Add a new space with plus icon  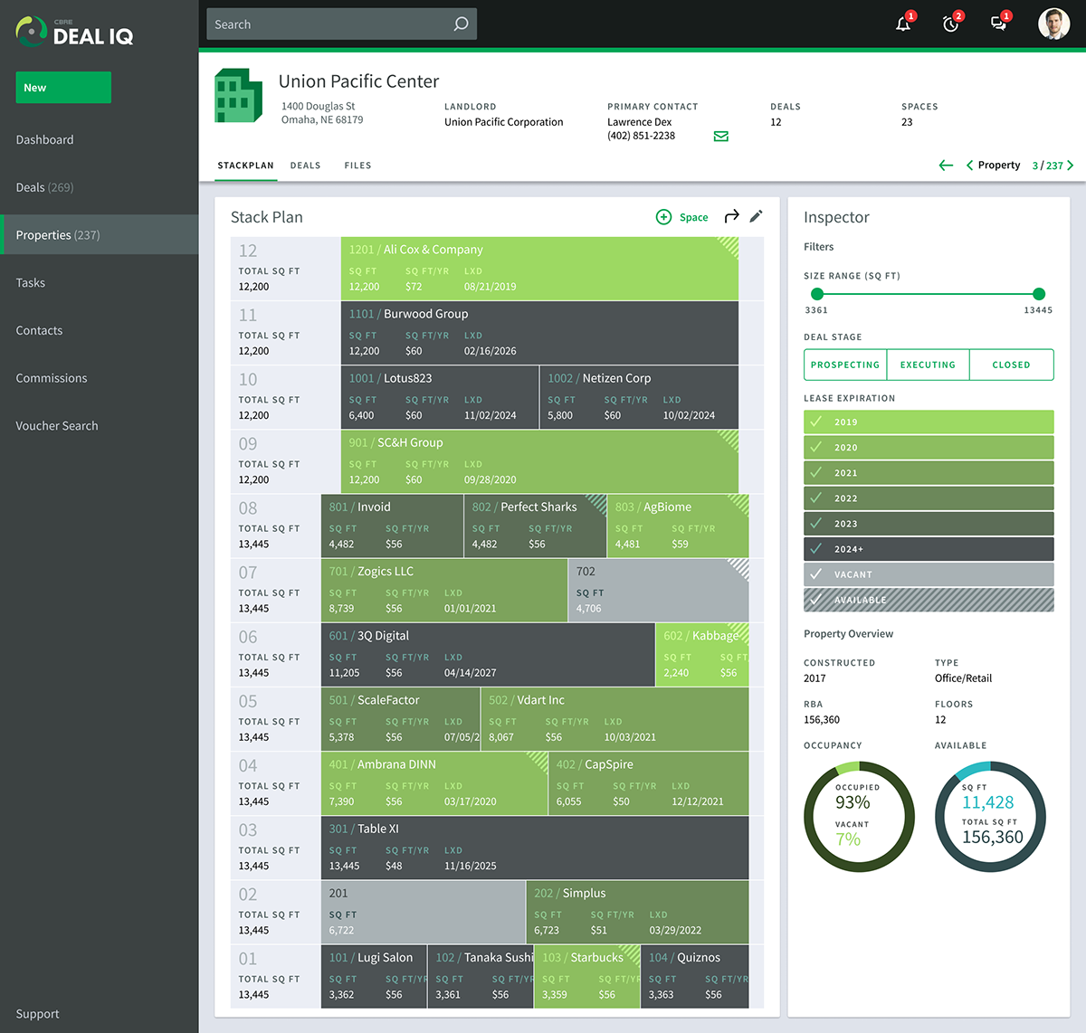point(663,217)
